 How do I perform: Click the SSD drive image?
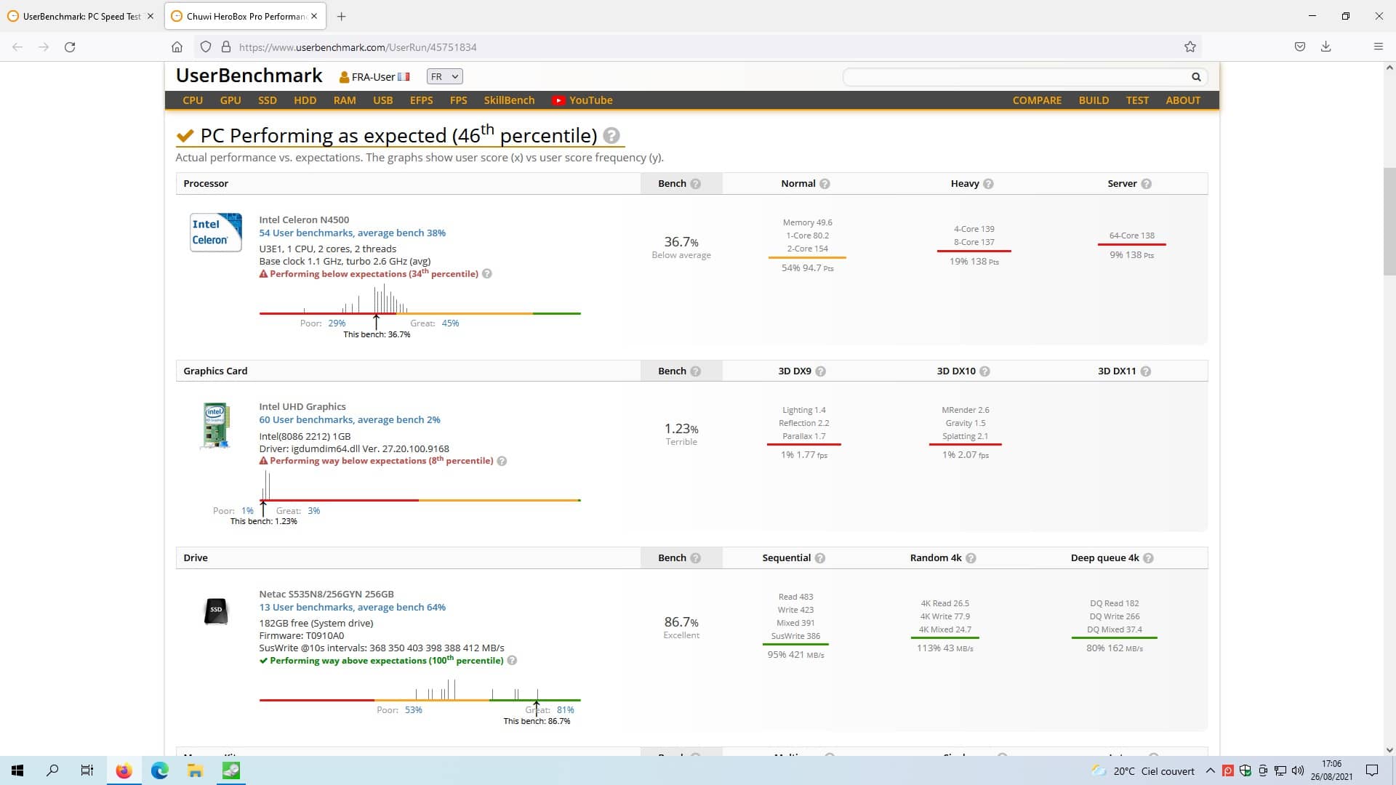216,611
